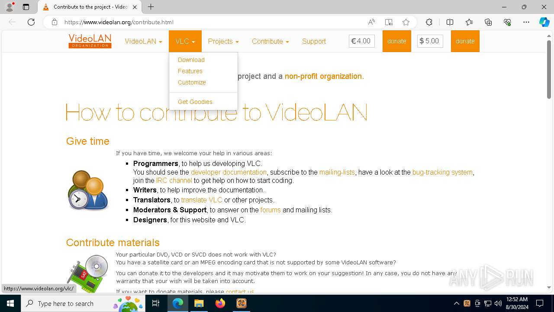Image resolution: width=554 pixels, height=312 pixels.
Task: Click the Read aloud icon
Action: (x=371, y=22)
